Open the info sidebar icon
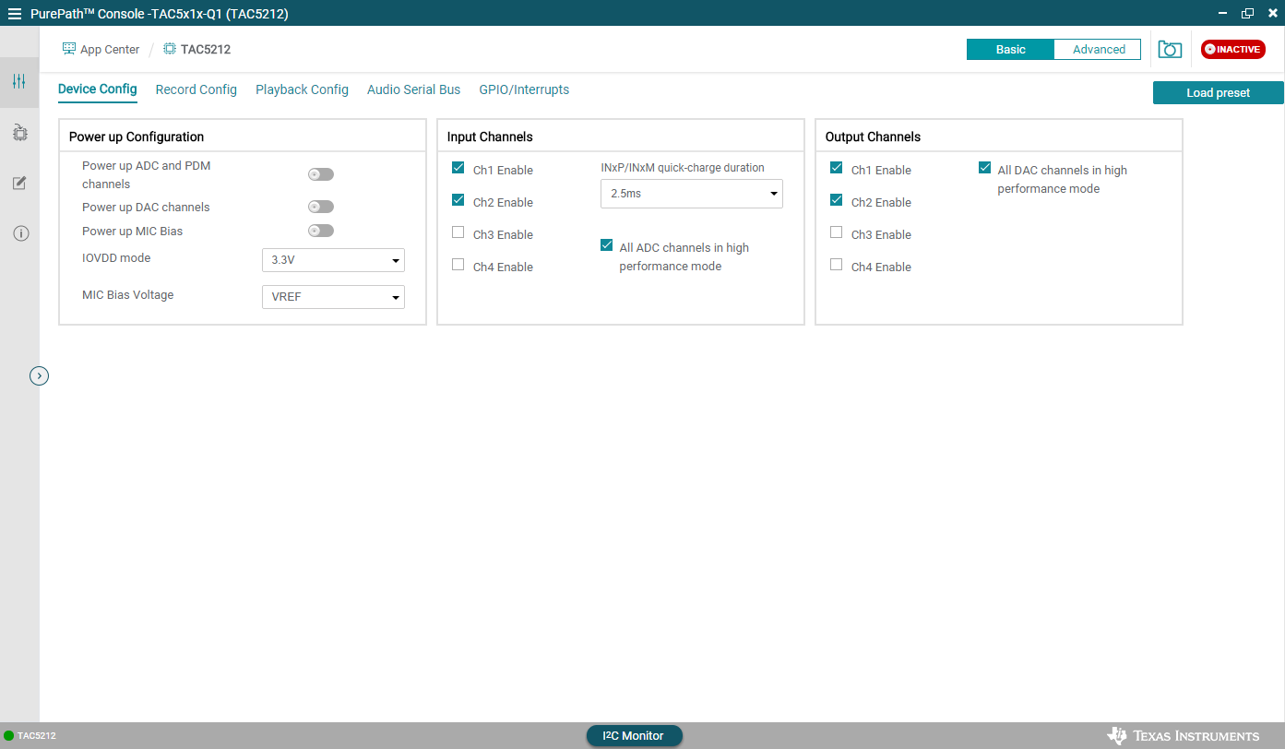Viewport: 1285px width, 749px height. click(x=19, y=233)
